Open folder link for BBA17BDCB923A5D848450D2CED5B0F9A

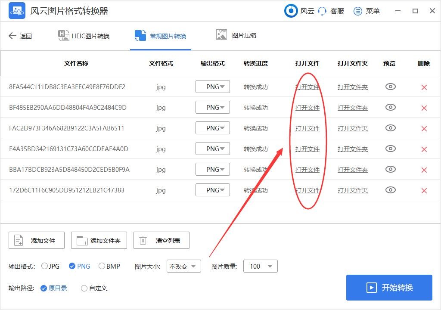[x=353, y=170]
